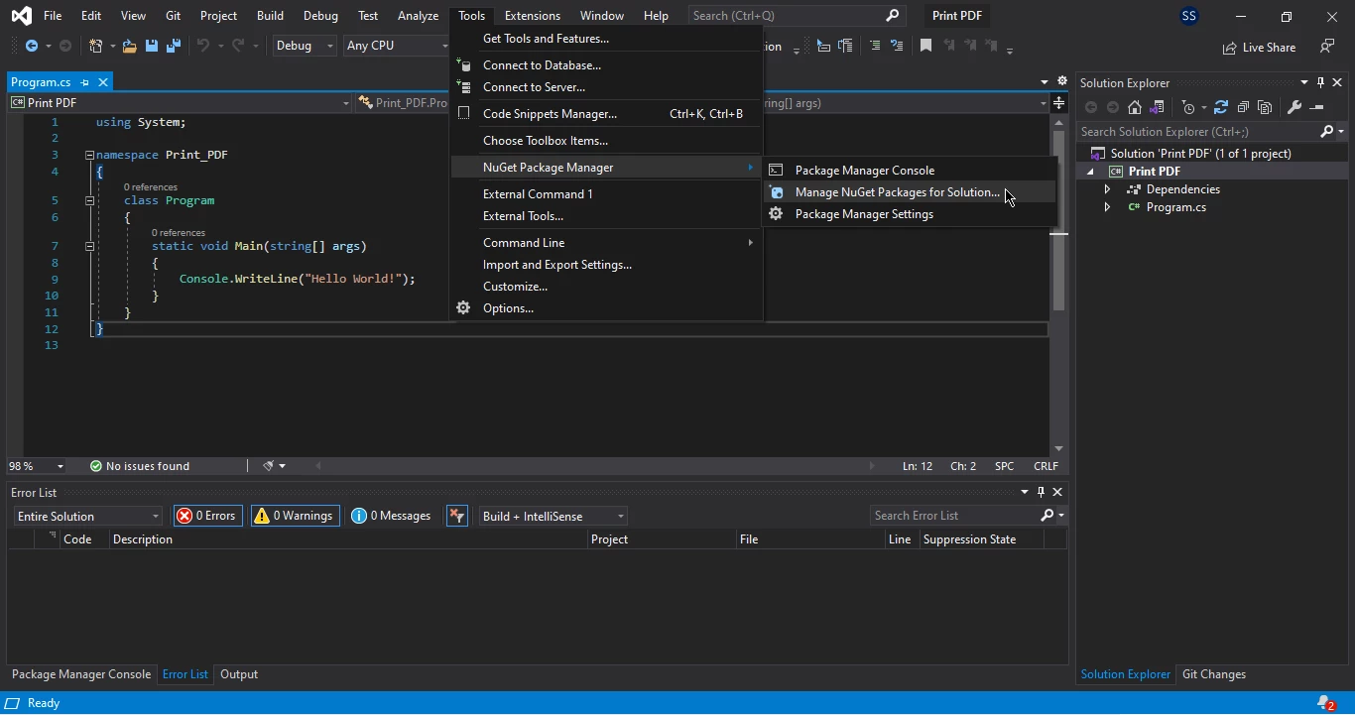Click the Save All toolbar icon
The width and height of the screenshot is (1355, 715).
[x=174, y=46]
